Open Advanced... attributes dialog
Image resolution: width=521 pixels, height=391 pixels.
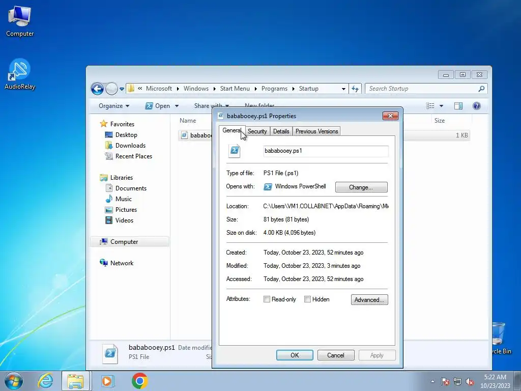pyautogui.click(x=369, y=299)
